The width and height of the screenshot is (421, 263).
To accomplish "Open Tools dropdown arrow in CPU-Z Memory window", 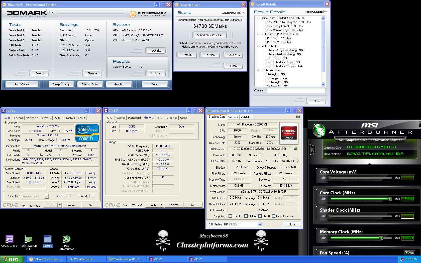I will click(162, 205).
